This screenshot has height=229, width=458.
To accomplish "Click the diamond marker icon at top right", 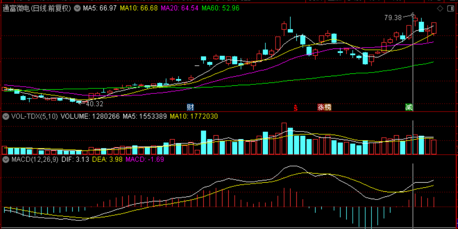I will coord(440,9).
